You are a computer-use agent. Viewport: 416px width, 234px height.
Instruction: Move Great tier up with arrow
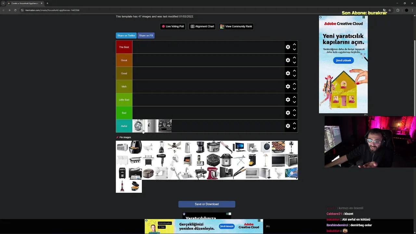294,58
